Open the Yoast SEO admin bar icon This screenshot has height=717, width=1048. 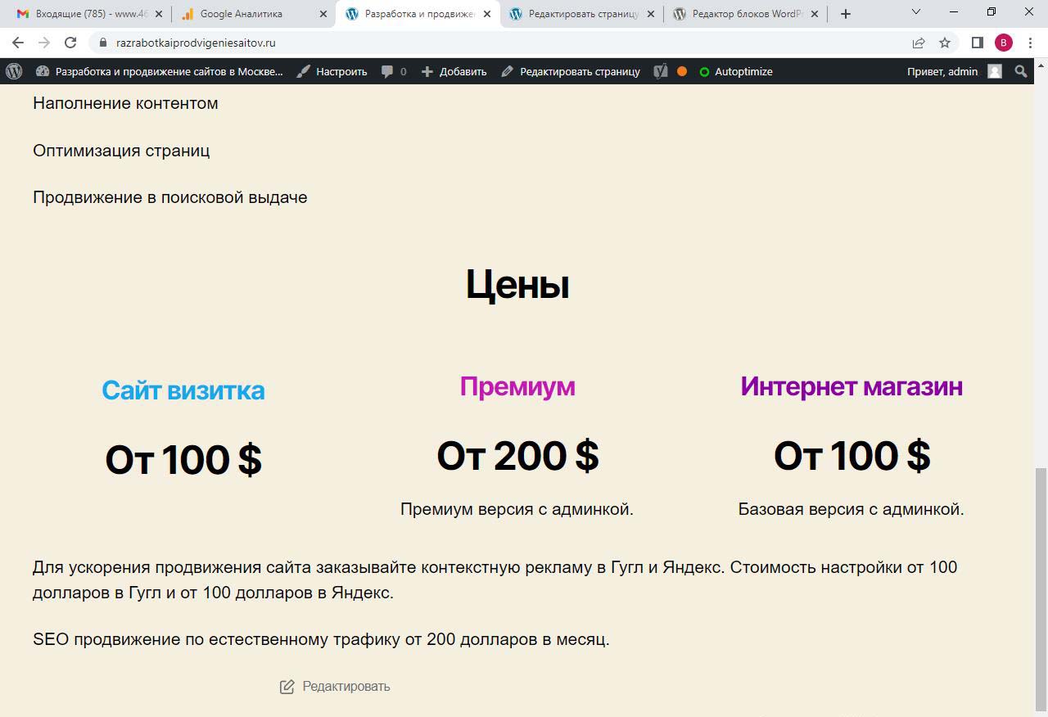[661, 71]
